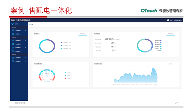Click the user avatar icon in the header
The width and height of the screenshot is (192, 108).
click(x=168, y=20)
